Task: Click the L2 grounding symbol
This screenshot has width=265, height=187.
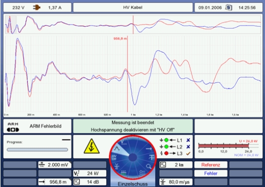Action: tap(161, 147)
